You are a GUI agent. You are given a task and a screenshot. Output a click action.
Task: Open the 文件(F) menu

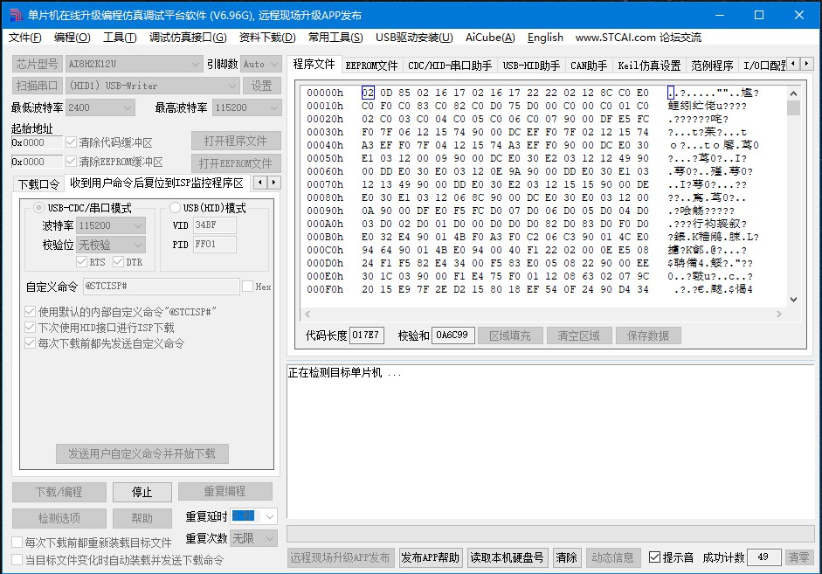(x=24, y=38)
